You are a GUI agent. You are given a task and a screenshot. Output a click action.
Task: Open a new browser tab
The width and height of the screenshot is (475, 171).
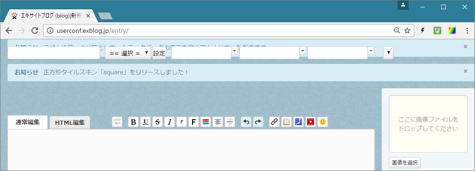(105, 16)
